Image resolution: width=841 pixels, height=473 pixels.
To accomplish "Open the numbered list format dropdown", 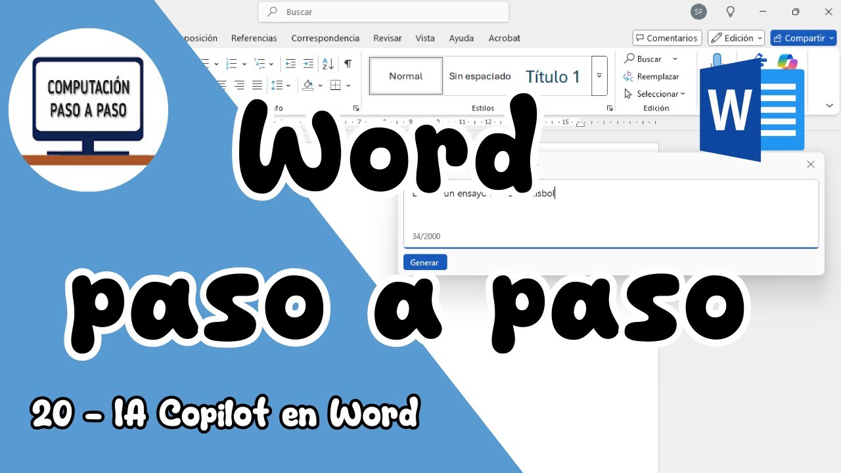I will 244,64.
